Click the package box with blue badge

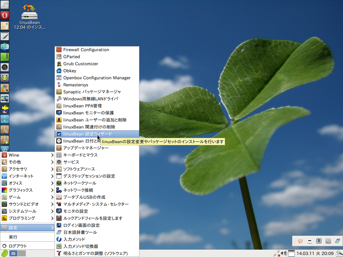click(x=5, y=130)
